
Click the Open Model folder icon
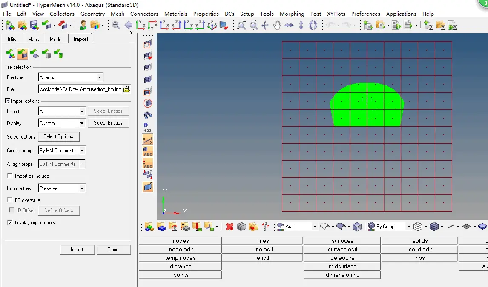(x=22, y=25)
